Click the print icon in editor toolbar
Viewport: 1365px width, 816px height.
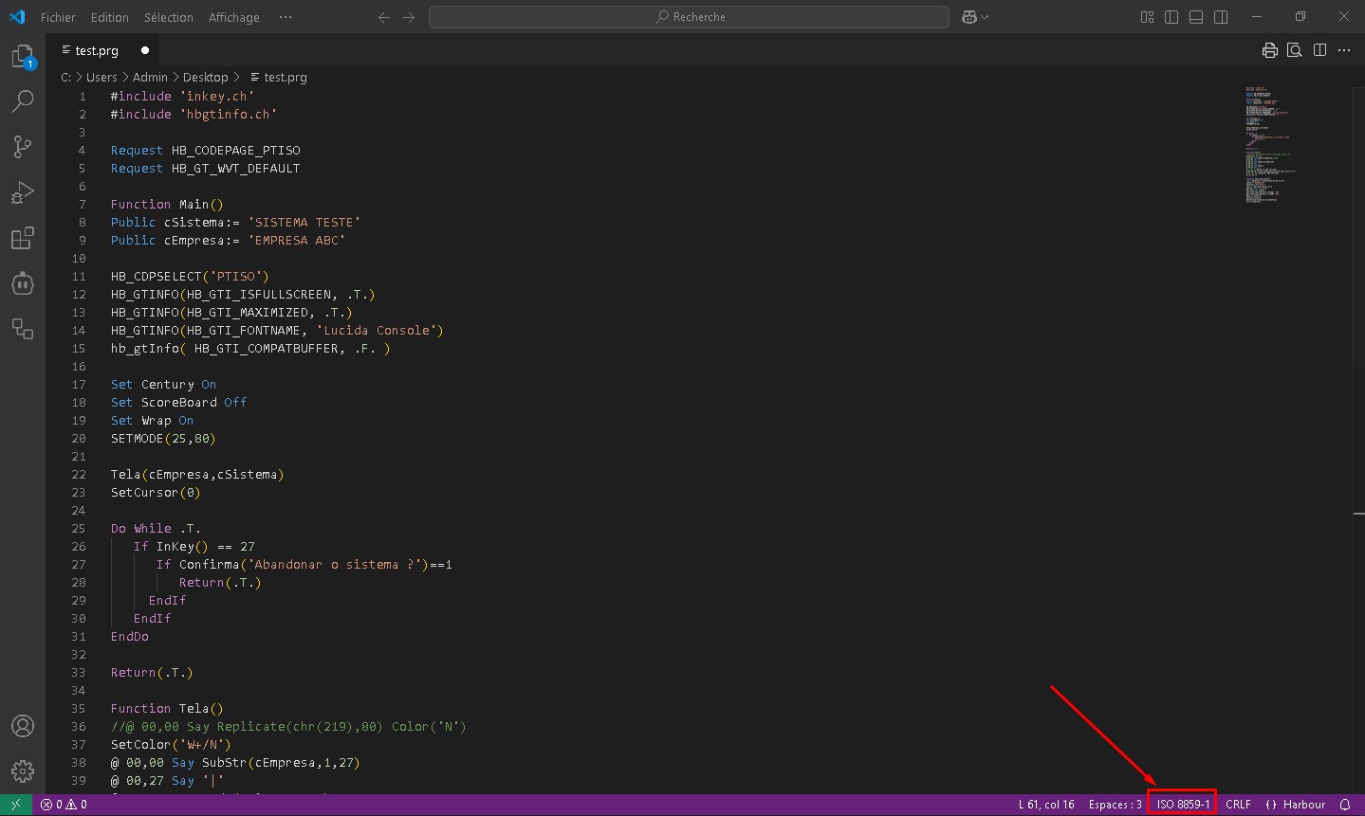pos(1269,50)
